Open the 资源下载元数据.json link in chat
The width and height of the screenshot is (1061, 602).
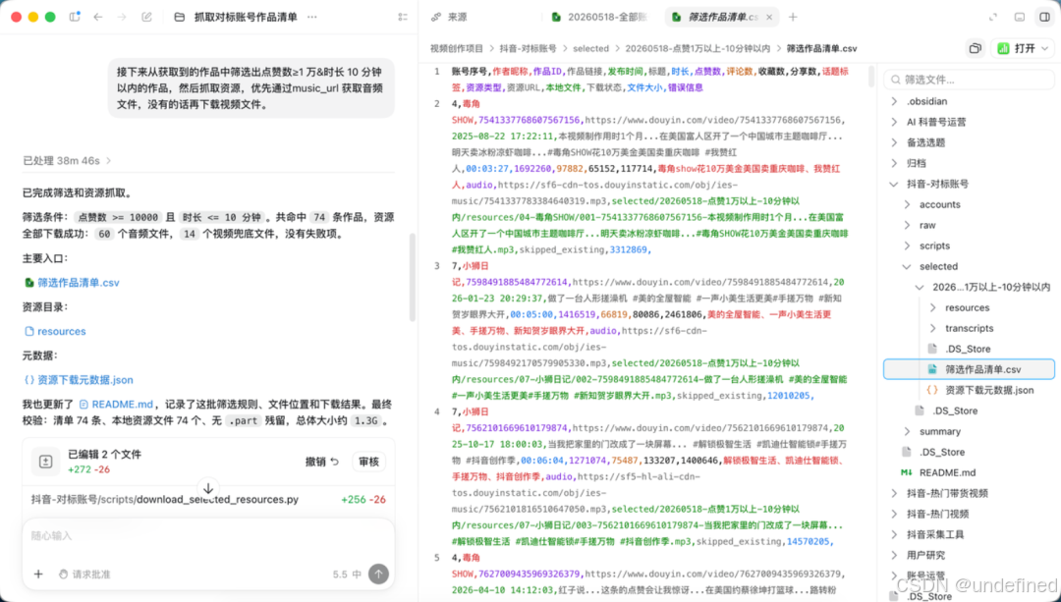(x=79, y=379)
